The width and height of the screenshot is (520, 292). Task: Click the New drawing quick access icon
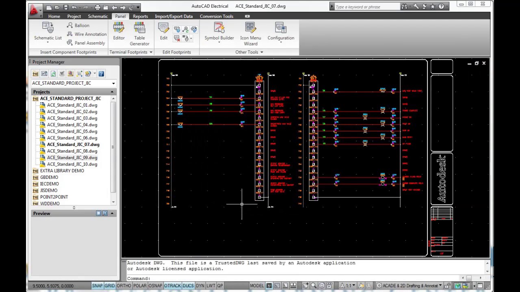coord(49,7)
